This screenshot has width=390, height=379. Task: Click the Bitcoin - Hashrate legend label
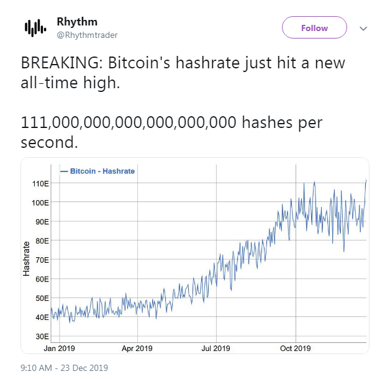pyautogui.click(x=102, y=171)
